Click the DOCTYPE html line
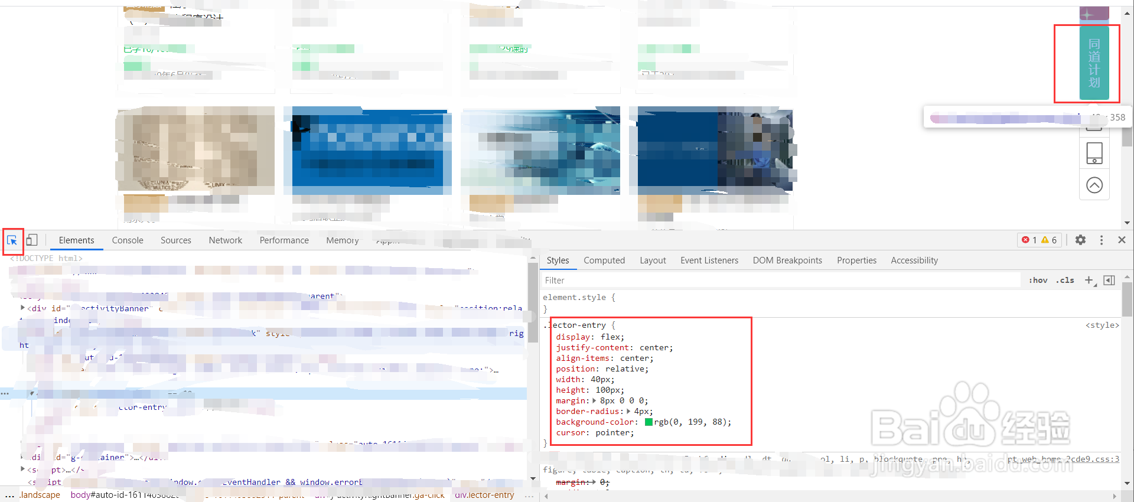 tap(47, 258)
